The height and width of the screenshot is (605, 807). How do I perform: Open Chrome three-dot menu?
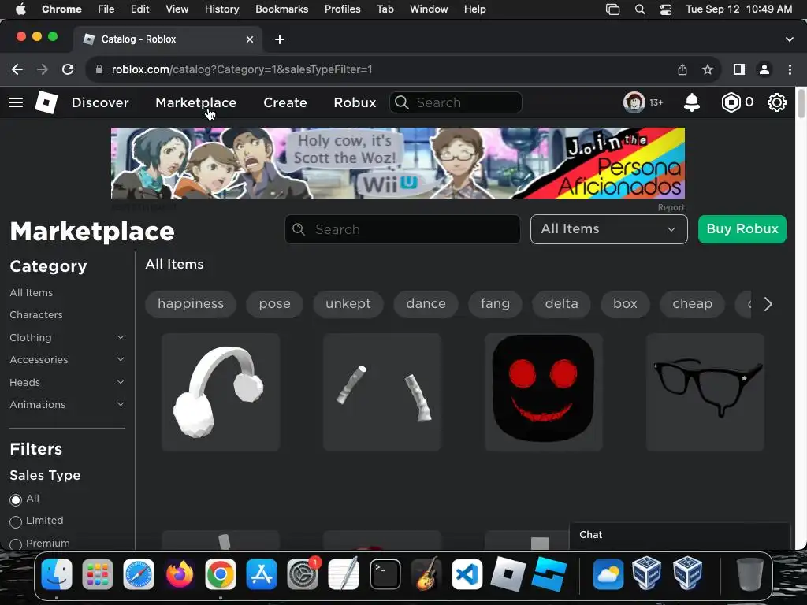[790, 69]
